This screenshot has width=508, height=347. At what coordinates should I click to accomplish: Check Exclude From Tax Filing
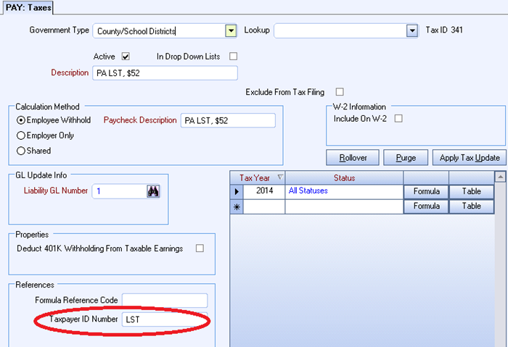pos(339,92)
